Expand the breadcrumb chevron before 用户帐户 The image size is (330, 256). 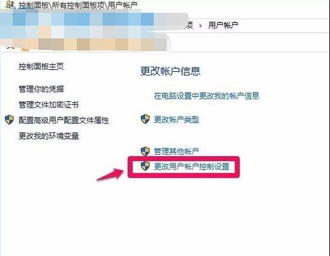tap(201, 26)
